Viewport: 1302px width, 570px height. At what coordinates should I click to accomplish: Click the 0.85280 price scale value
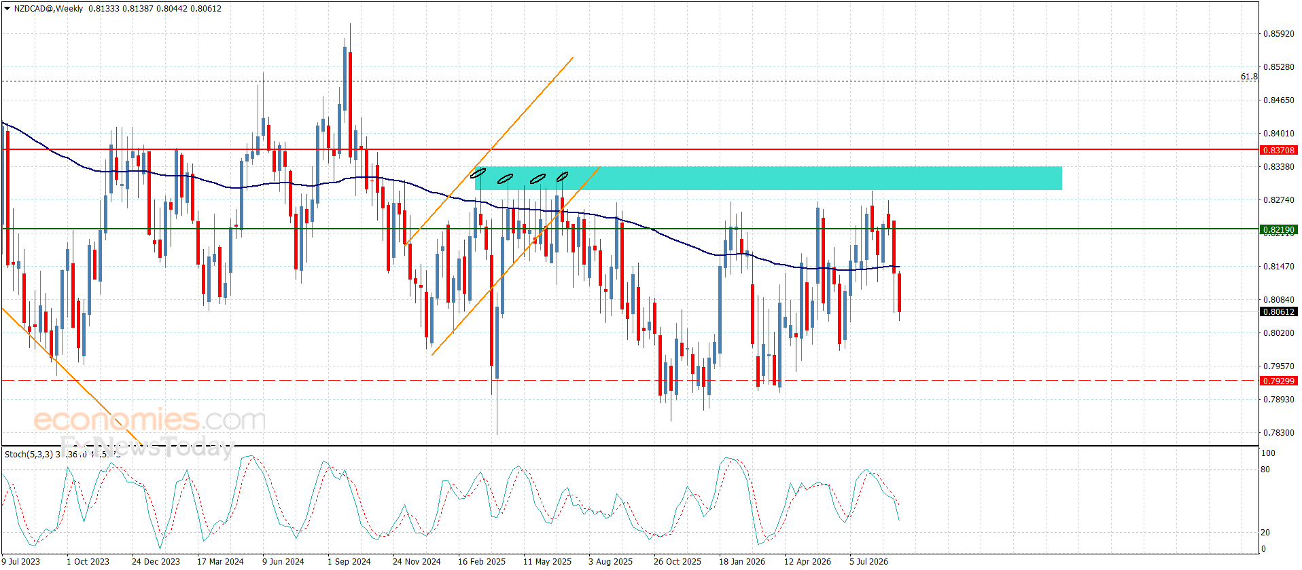[1278, 67]
